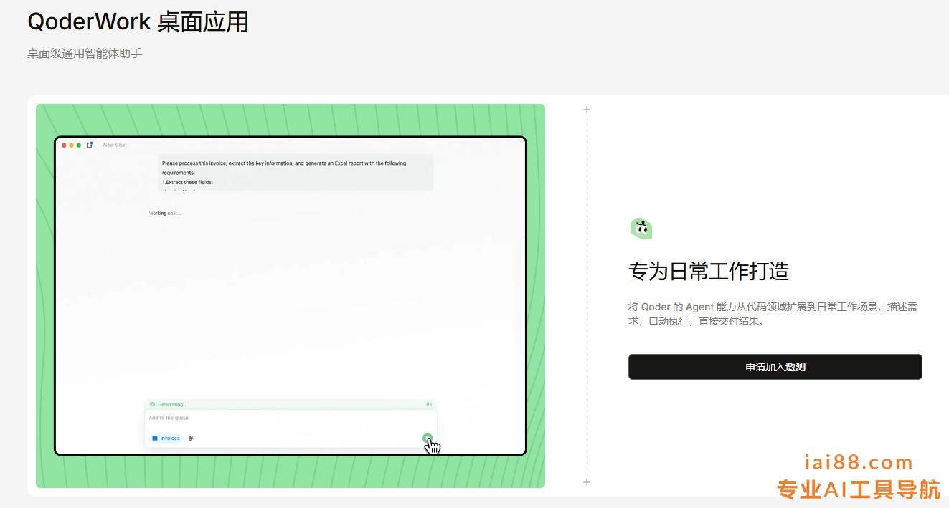Viewport: 949px width, 508px height.
Task: Click the New Chat title tab
Action: pos(115,145)
